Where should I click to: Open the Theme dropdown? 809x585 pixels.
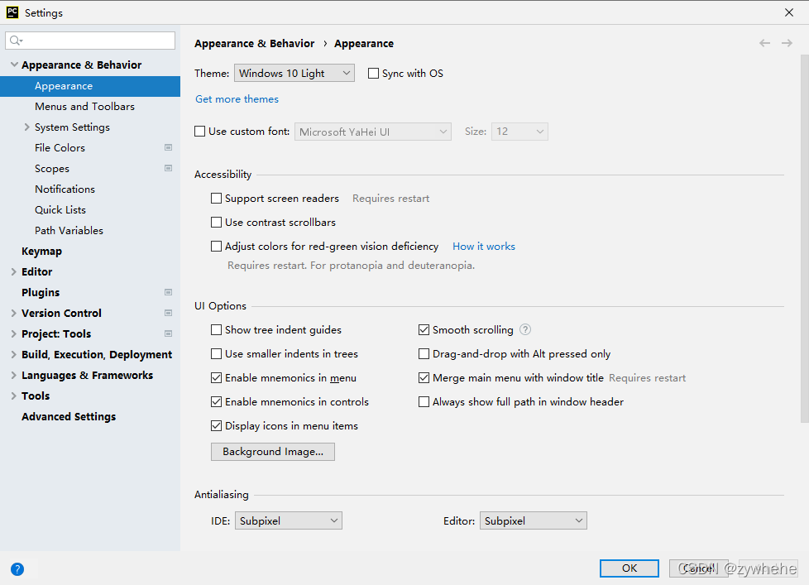click(x=294, y=74)
